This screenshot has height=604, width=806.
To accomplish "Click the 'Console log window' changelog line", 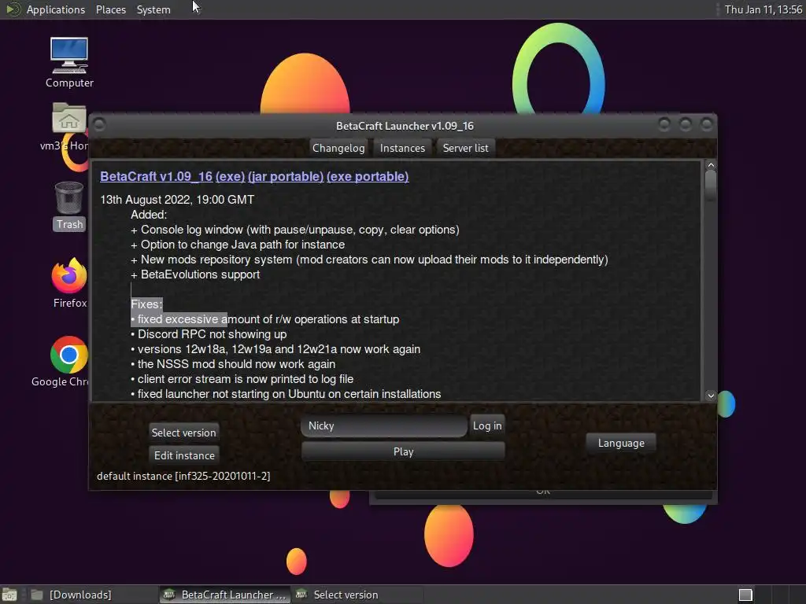I will [295, 230].
